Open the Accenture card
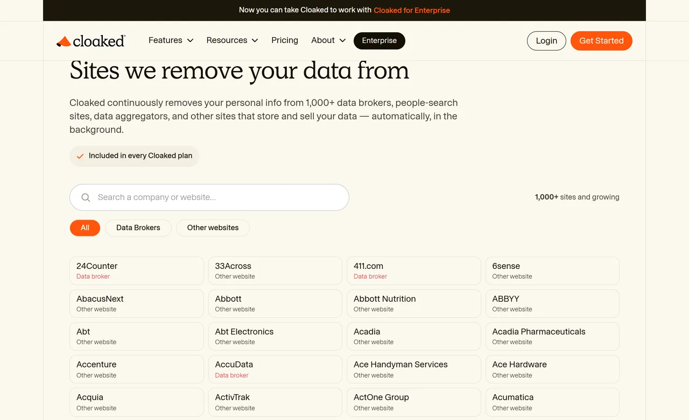This screenshot has width=689, height=420. (x=137, y=369)
